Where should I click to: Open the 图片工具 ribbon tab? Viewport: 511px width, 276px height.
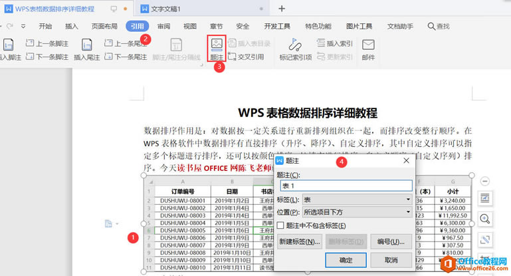(359, 27)
